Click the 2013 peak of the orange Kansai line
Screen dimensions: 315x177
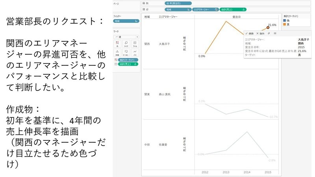coord(226,21)
